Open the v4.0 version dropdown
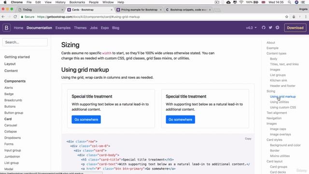Viewport: 309px width, 174px height. point(251,28)
